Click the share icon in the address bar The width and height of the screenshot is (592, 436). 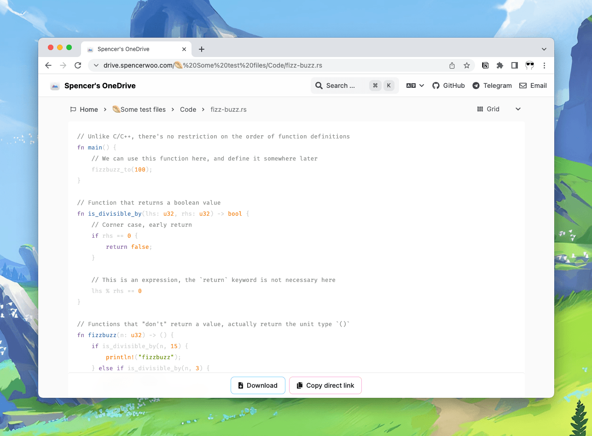tap(452, 65)
